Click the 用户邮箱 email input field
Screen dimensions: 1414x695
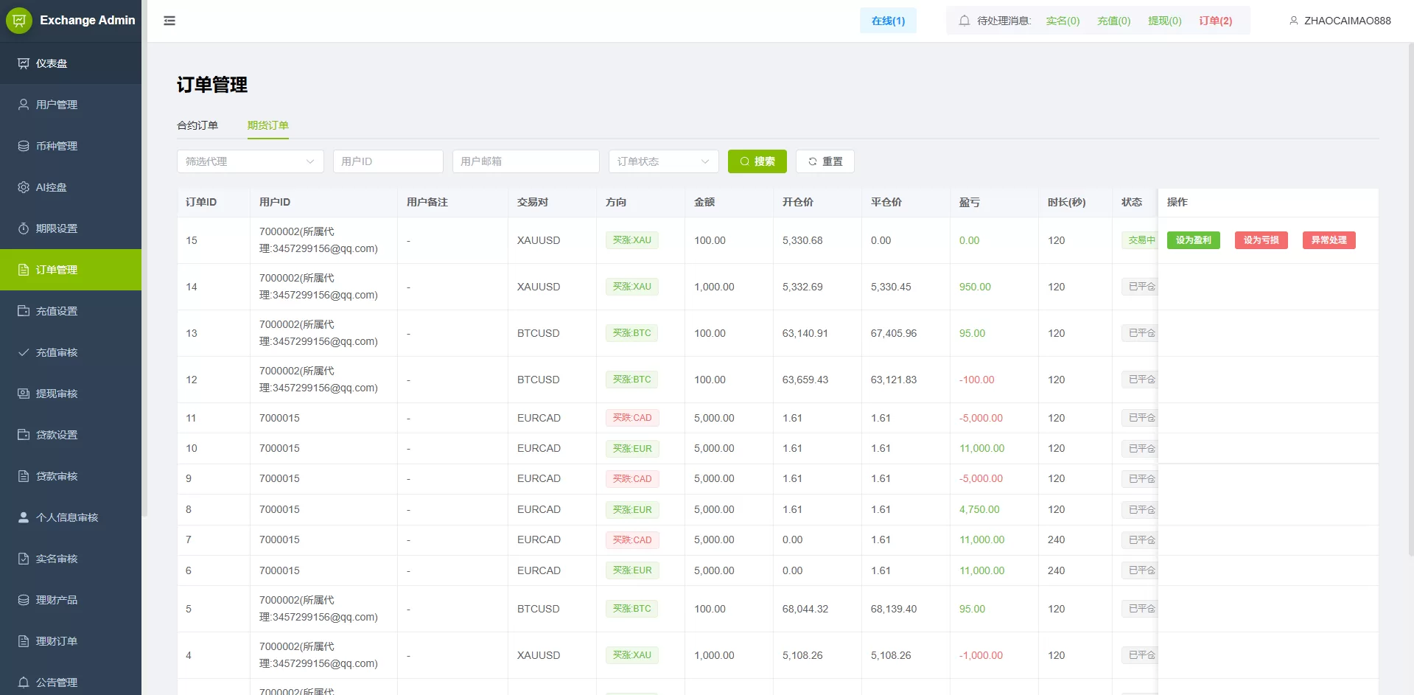pos(525,161)
